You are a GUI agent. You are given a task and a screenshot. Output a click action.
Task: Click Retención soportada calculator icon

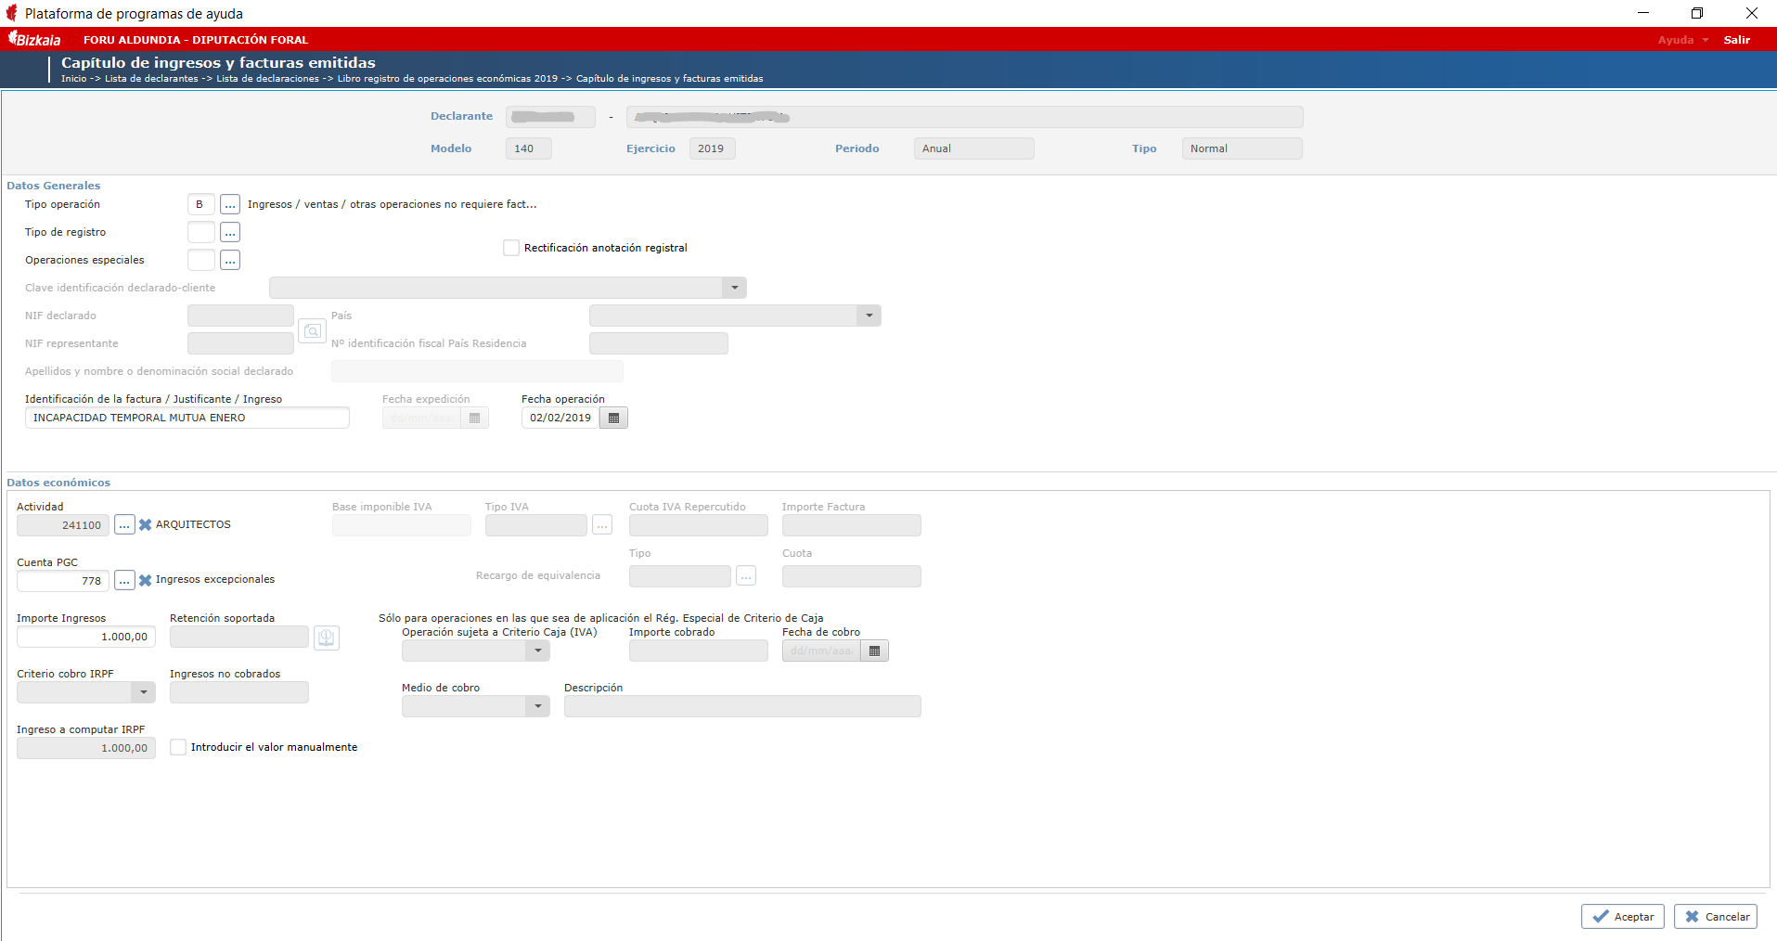(x=327, y=638)
